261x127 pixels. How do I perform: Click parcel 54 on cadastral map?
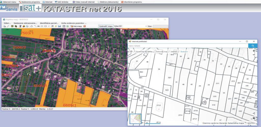(159, 69)
